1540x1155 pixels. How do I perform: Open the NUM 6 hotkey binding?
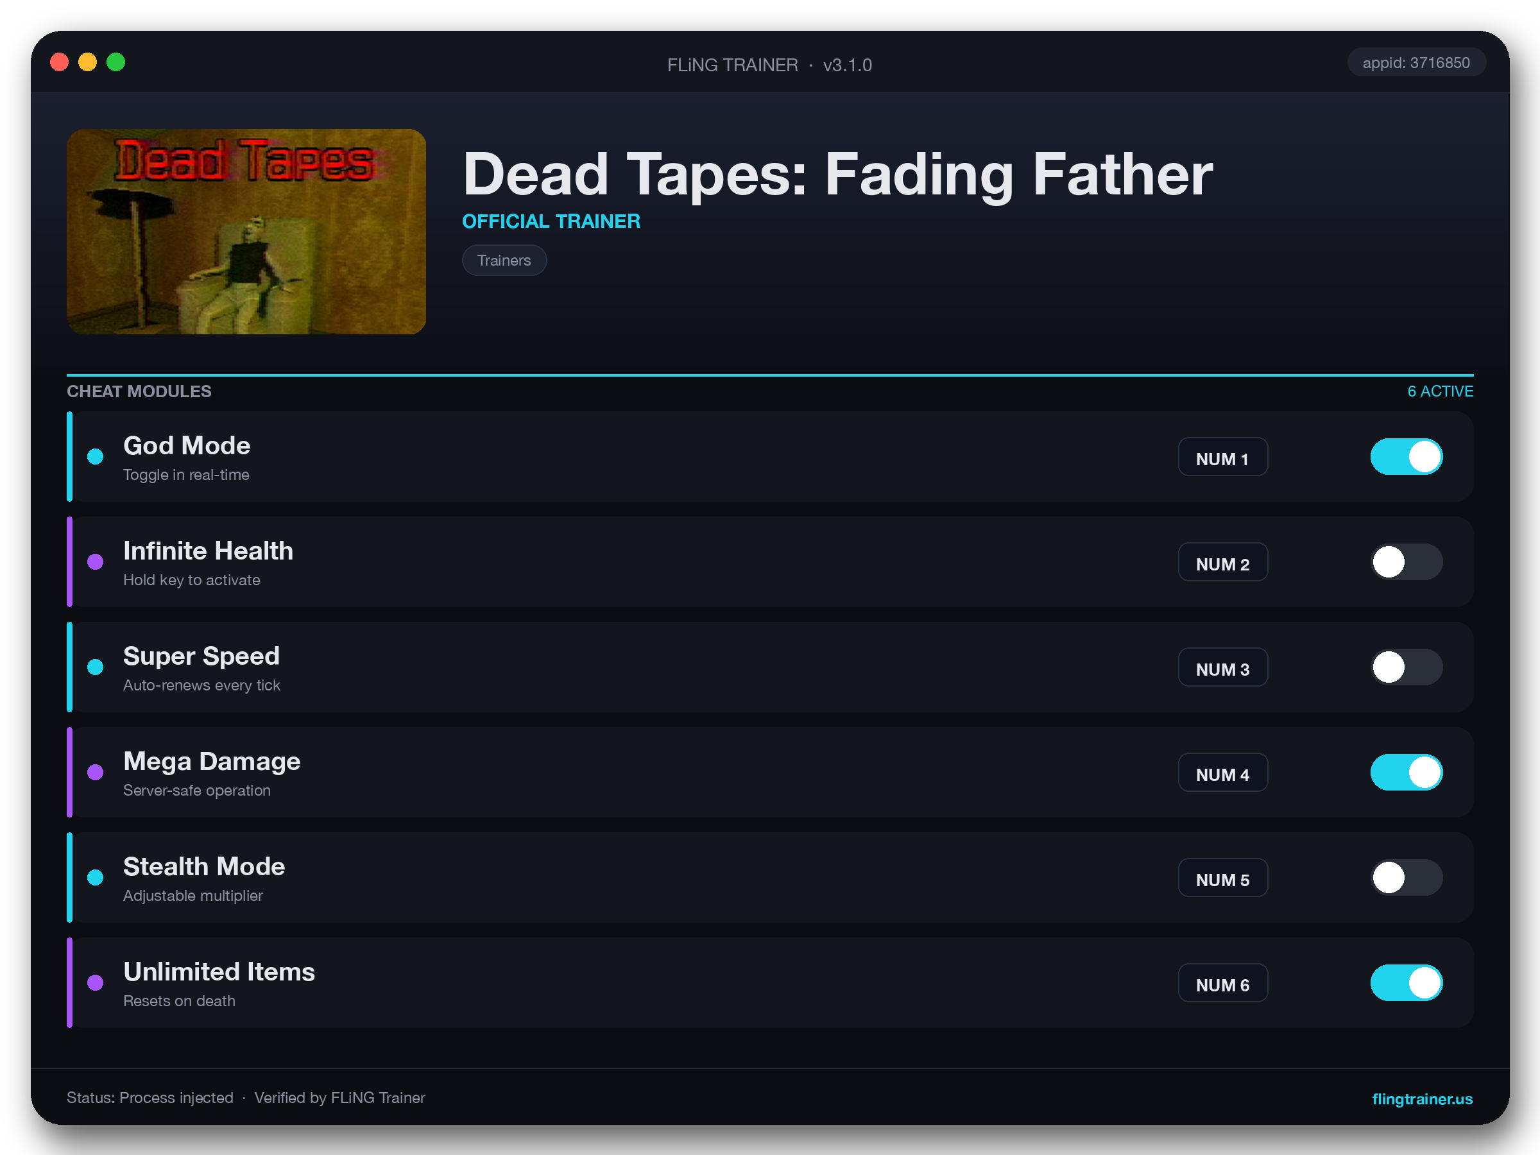pos(1222,982)
